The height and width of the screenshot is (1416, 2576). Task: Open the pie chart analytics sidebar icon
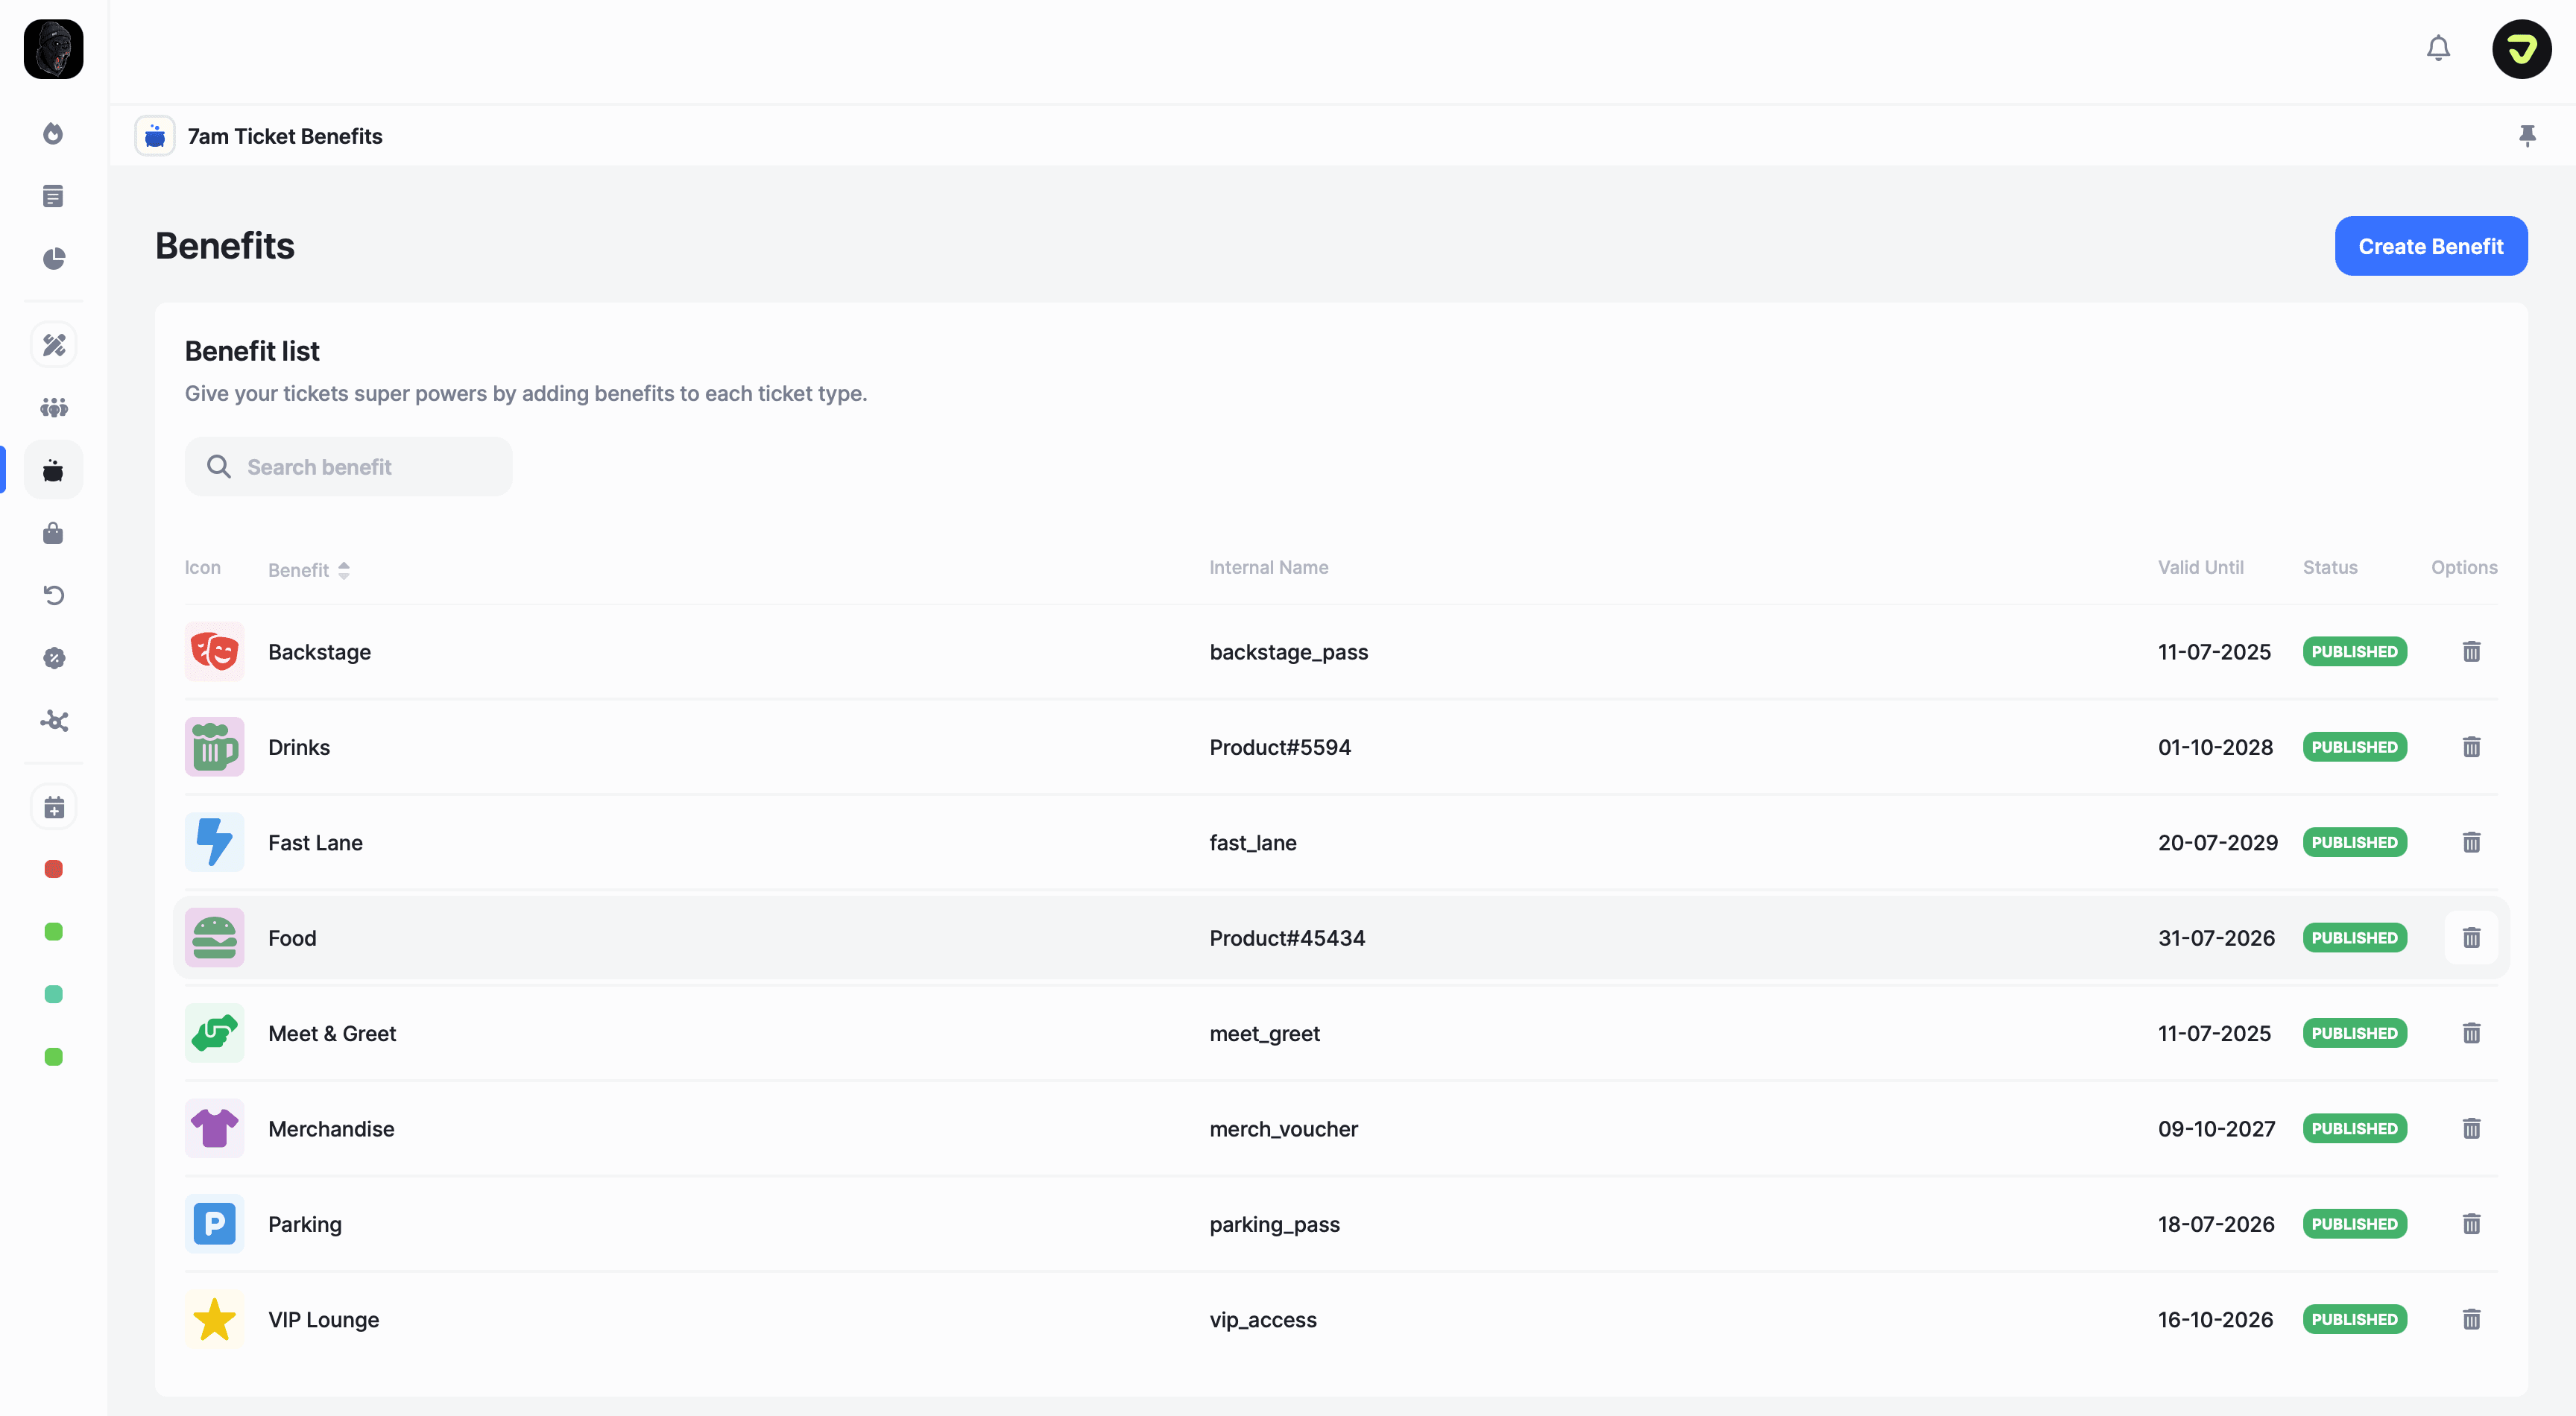pyautogui.click(x=53, y=259)
